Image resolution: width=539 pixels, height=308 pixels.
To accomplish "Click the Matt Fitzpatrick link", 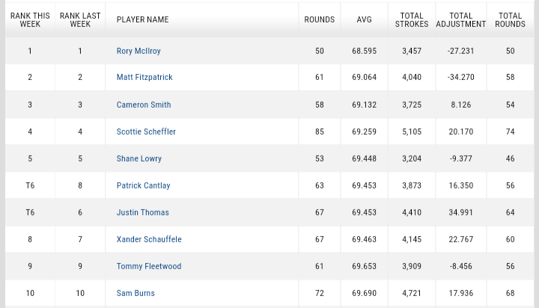I will [144, 78].
